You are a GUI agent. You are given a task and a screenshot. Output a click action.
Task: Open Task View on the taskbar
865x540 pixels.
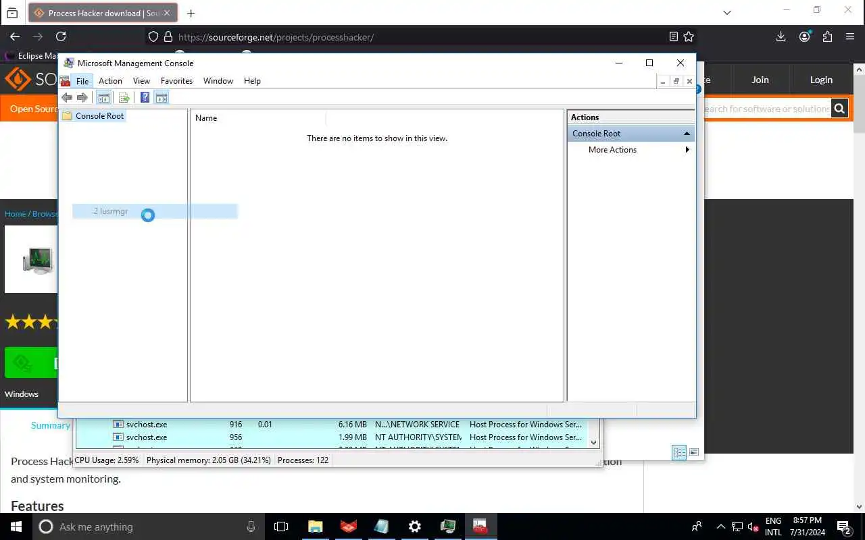point(281,526)
